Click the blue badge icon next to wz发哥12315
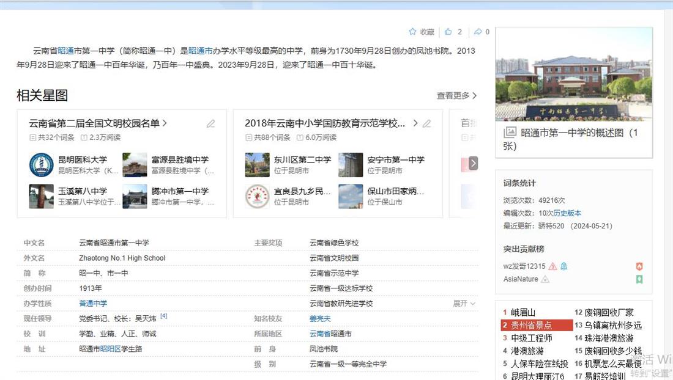Image resolution: width=673 pixels, height=380 pixels. pyautogui.click(x=564, y=266)
